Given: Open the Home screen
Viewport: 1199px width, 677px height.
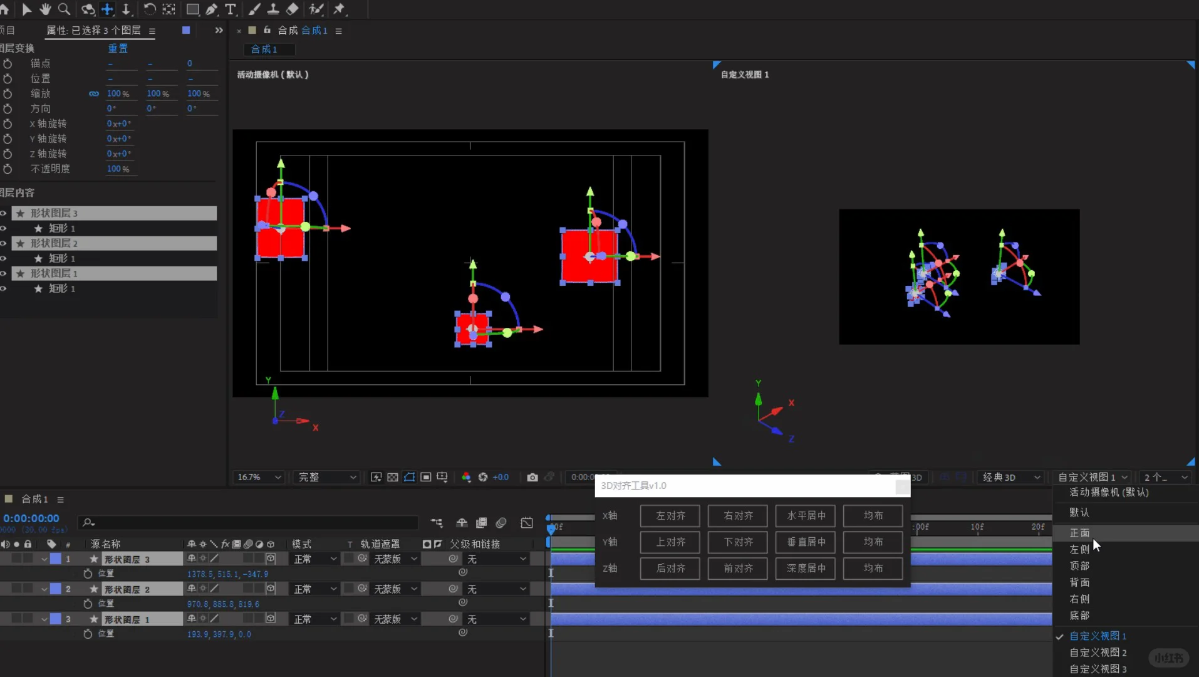Looking at the screenshot, I should [4, 9].
